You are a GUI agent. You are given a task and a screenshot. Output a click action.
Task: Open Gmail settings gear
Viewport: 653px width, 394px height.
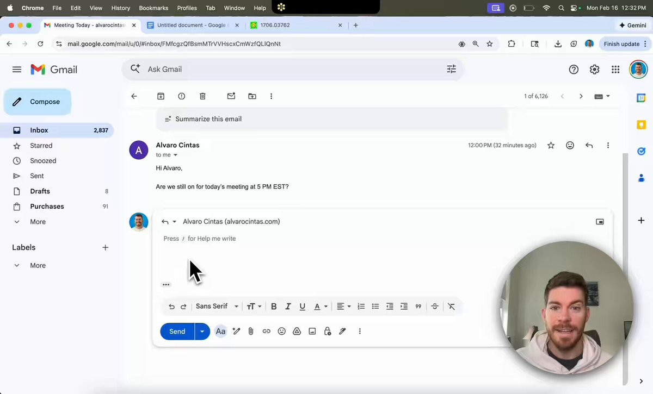pyautogui.click(x=594, y=70)
